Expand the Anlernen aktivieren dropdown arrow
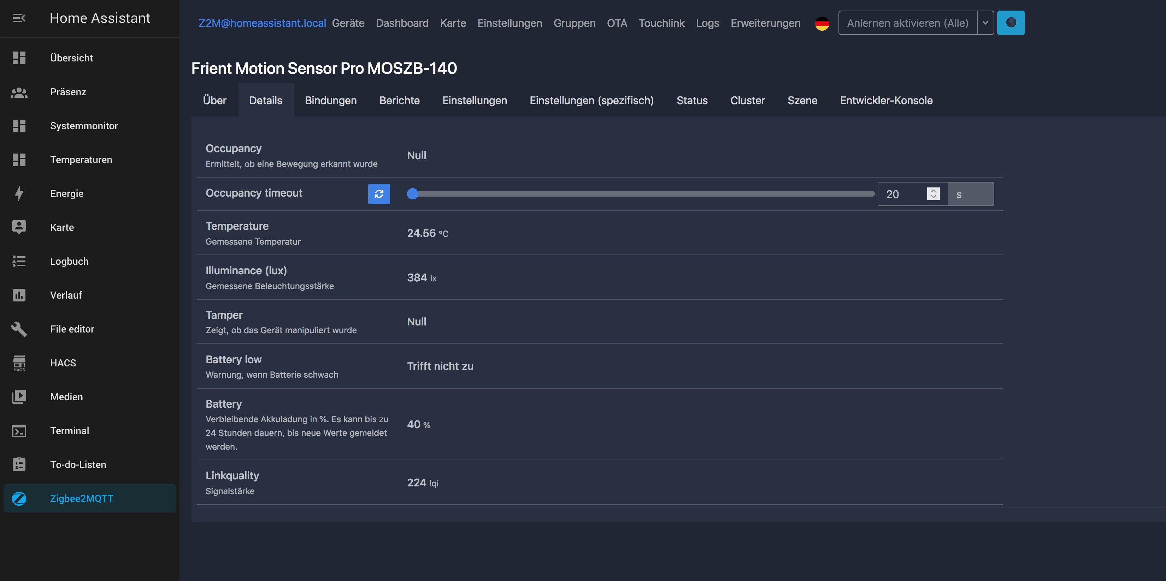 985,23
